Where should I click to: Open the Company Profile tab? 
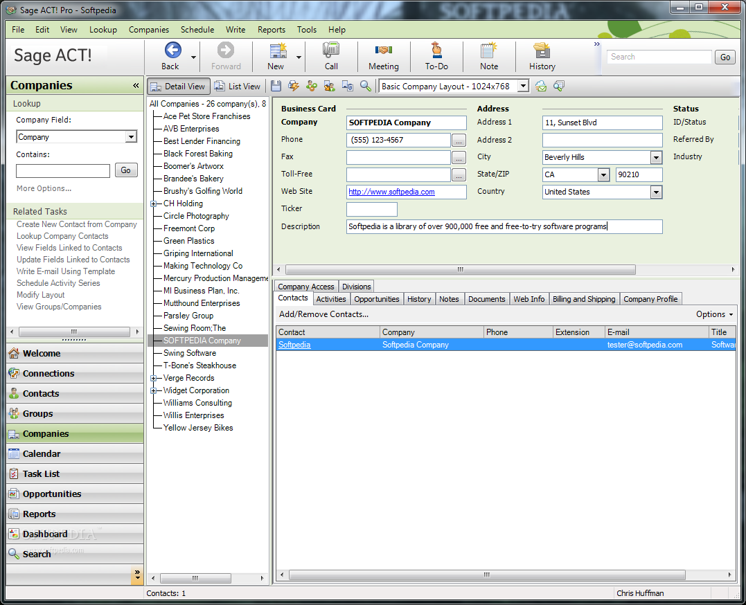[x=650, y=299]
